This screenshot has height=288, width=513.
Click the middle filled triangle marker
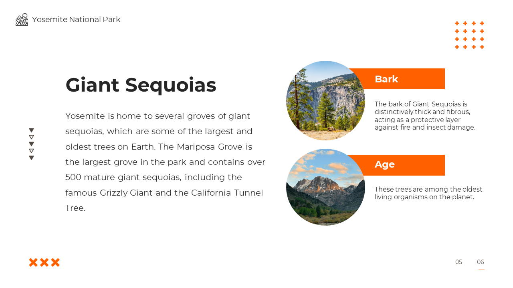click(x=31, y=144)
